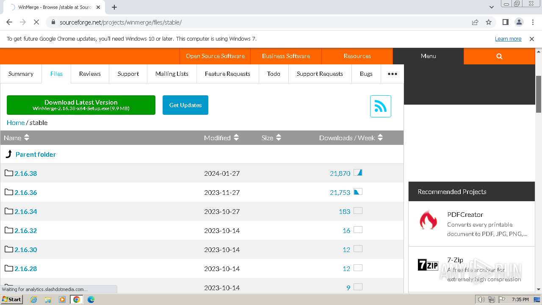
Task: Dismiss the Chrome update notification bar
Action: tap(532, 39)
